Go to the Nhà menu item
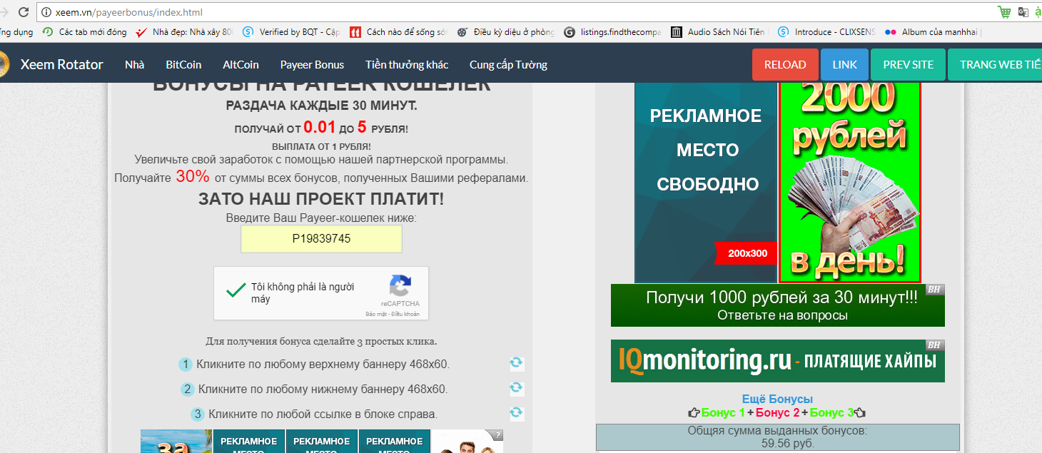1042x453 pixels. 134,64
